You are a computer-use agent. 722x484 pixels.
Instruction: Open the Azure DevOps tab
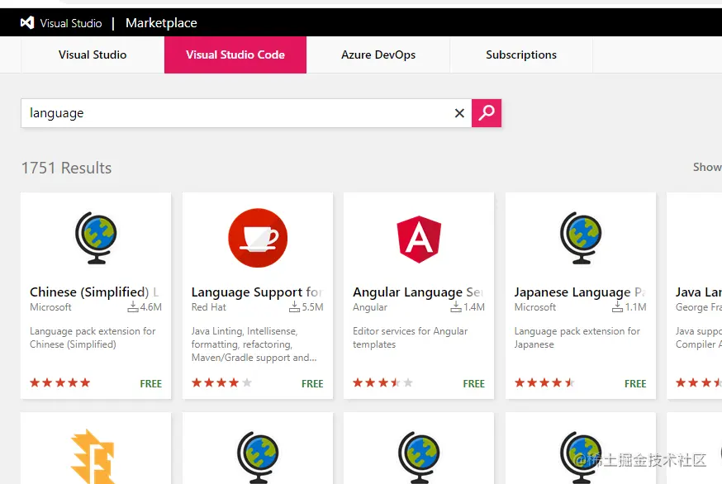(x=378, y=55)
